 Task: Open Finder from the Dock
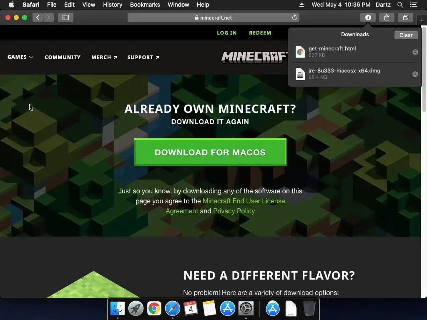click(117, 308)
